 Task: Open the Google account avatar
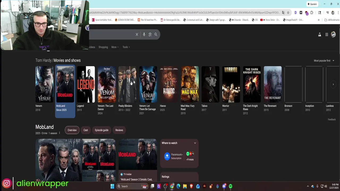333,34
